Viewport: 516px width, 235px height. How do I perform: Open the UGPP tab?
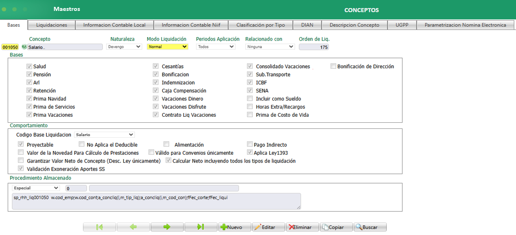[x=402, y=25]
